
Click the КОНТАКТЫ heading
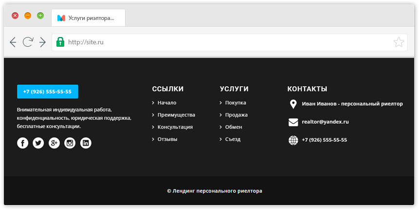click(307, 89)
